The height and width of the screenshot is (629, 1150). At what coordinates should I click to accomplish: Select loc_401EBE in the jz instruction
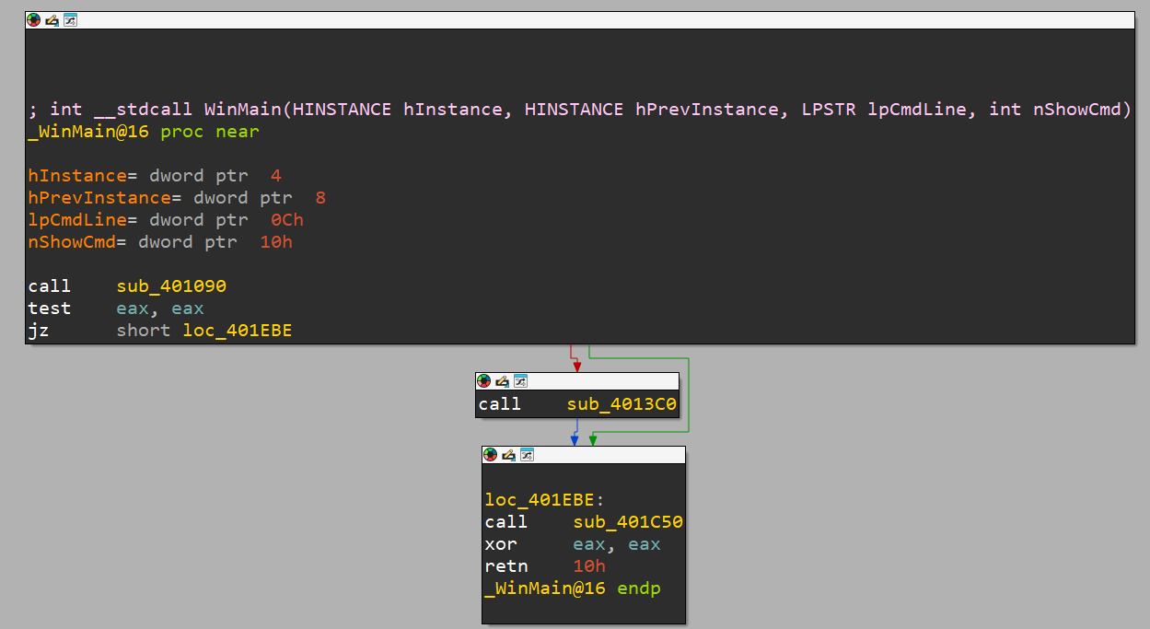(238, 331)
